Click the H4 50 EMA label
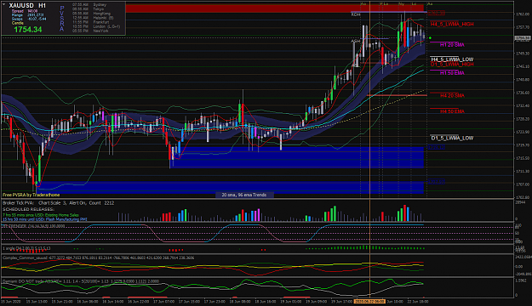Screen dimensions: 532x306 pos(452,111)
